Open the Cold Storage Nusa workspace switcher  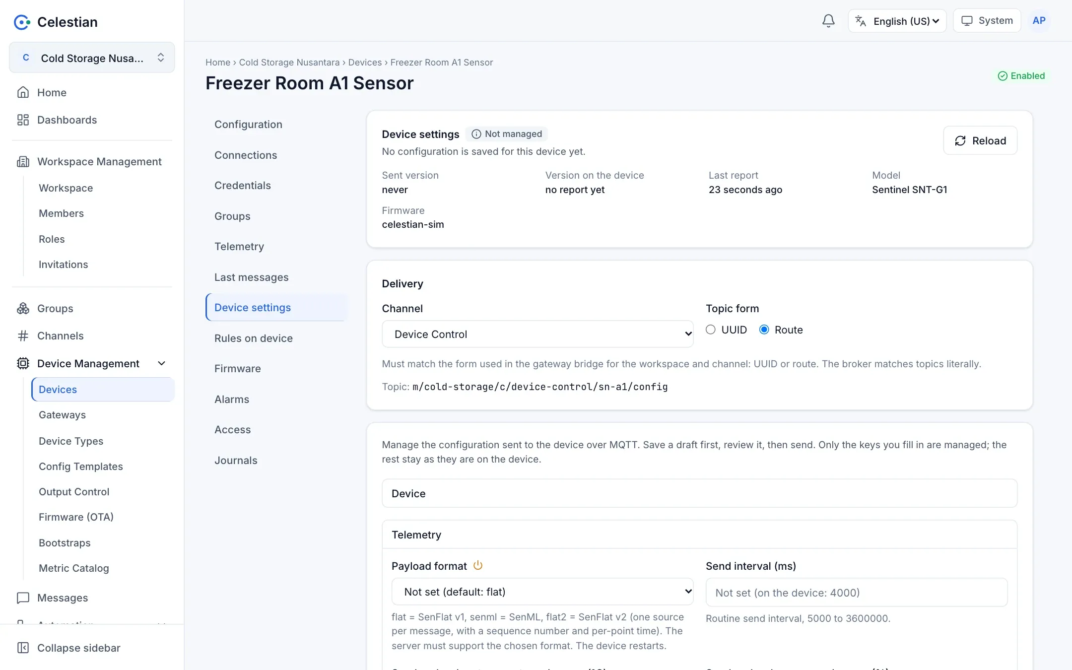[92, 58]
